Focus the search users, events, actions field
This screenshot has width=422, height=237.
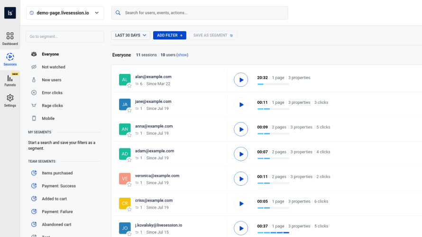point(200,13)
